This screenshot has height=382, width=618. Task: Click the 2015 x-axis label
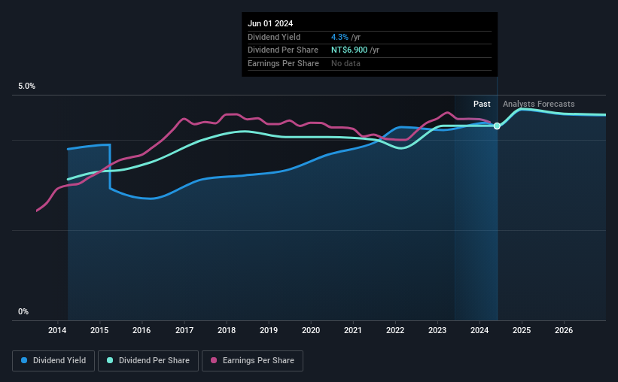coord(99,330)
